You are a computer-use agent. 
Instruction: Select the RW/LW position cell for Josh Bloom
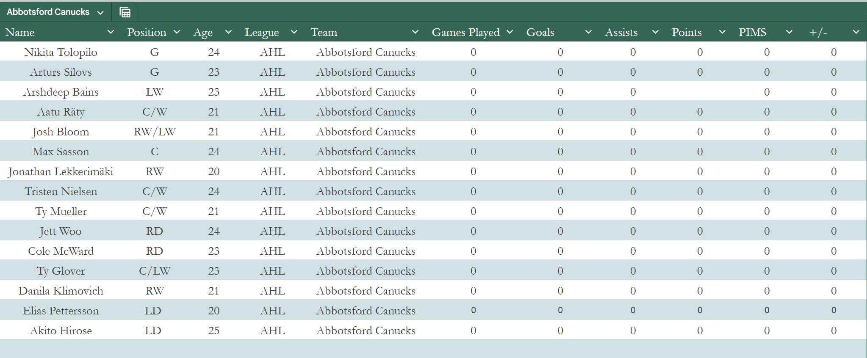[x=155, y=132]
